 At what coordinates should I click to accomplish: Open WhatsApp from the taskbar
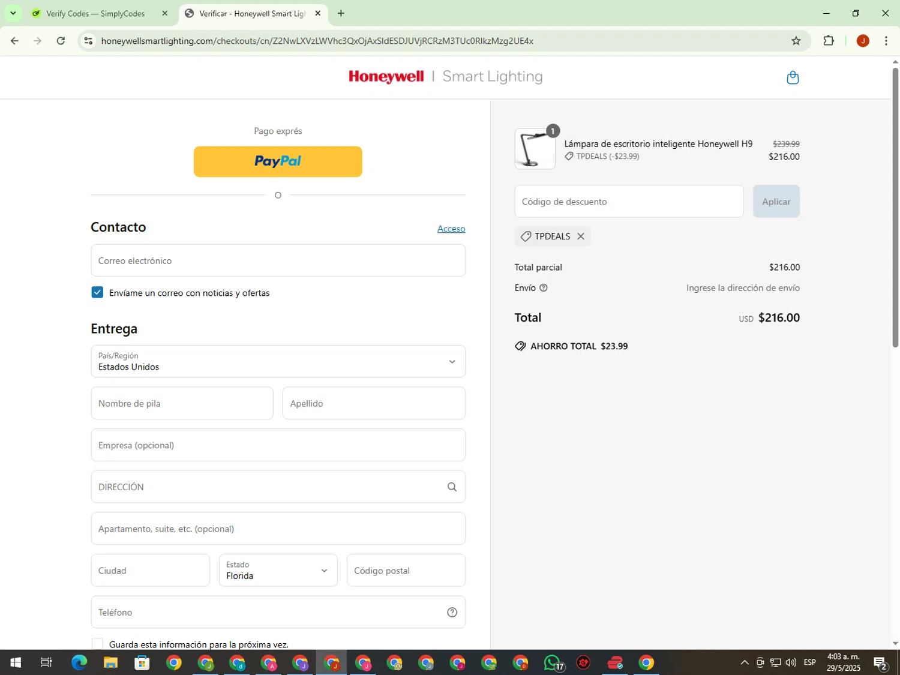tap(553, 662)
